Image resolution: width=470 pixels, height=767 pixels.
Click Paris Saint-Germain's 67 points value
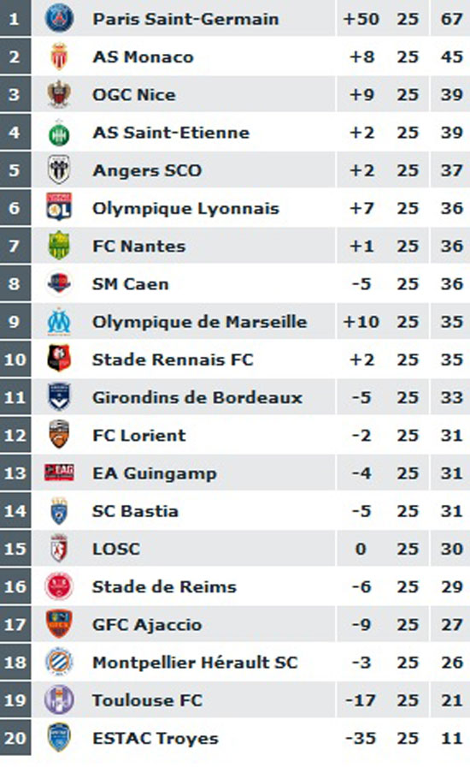pos(451,19)
